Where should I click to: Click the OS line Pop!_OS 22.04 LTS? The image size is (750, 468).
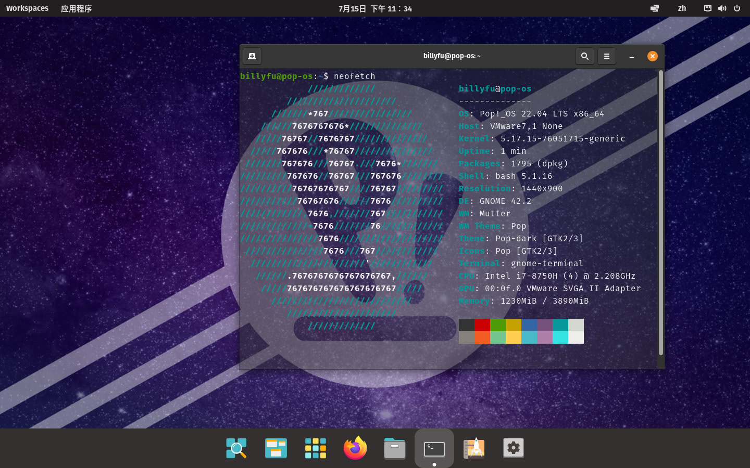(532, 113)
